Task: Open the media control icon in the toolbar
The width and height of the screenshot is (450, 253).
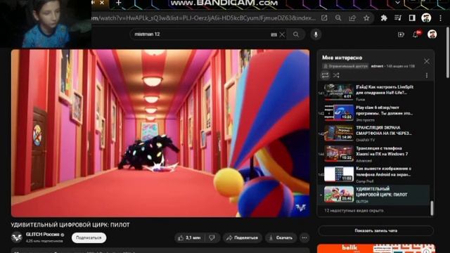Action: [398, 18]
